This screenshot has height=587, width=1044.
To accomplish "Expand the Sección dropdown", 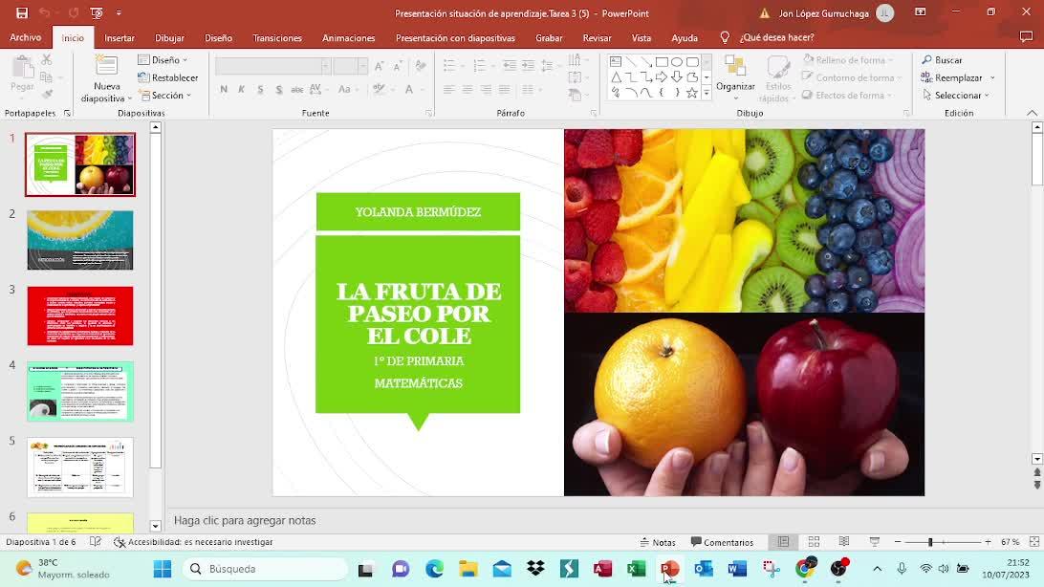I will click(x=164, y=96).
